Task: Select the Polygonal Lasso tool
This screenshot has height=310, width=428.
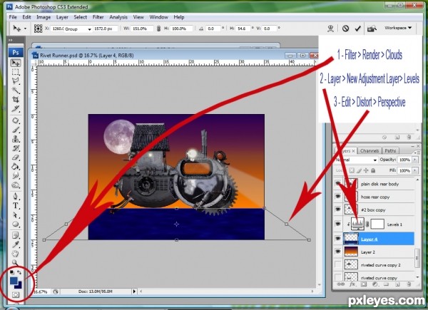Action: [16, 81]
